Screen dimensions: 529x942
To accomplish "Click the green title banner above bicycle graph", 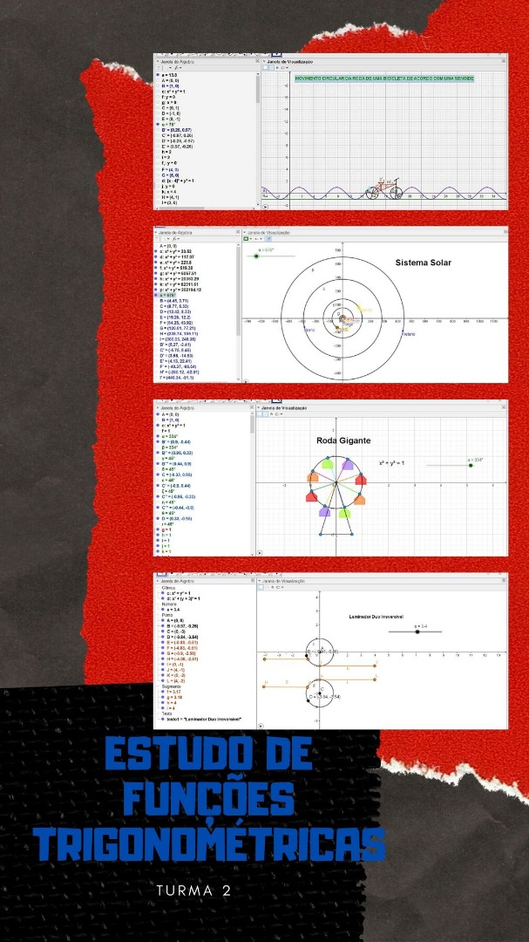I will 383,78.
